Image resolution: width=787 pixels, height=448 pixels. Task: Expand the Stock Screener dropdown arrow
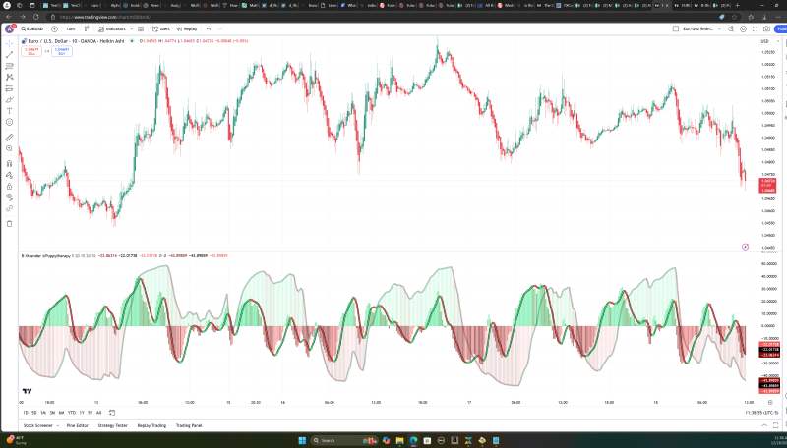tap(58, 425)
